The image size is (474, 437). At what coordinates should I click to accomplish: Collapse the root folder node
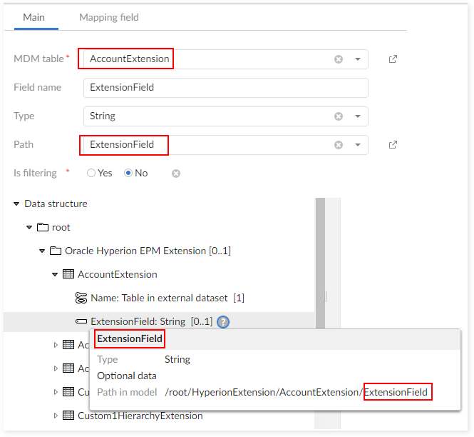click(x=29, y=227)
